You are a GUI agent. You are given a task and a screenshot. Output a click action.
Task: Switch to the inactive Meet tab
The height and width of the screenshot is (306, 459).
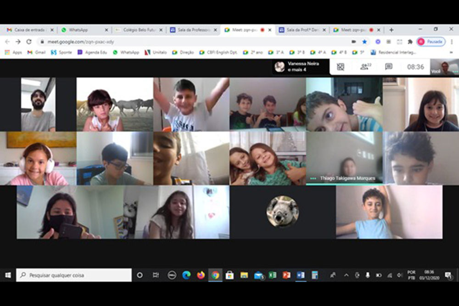(x=357, y=30)
